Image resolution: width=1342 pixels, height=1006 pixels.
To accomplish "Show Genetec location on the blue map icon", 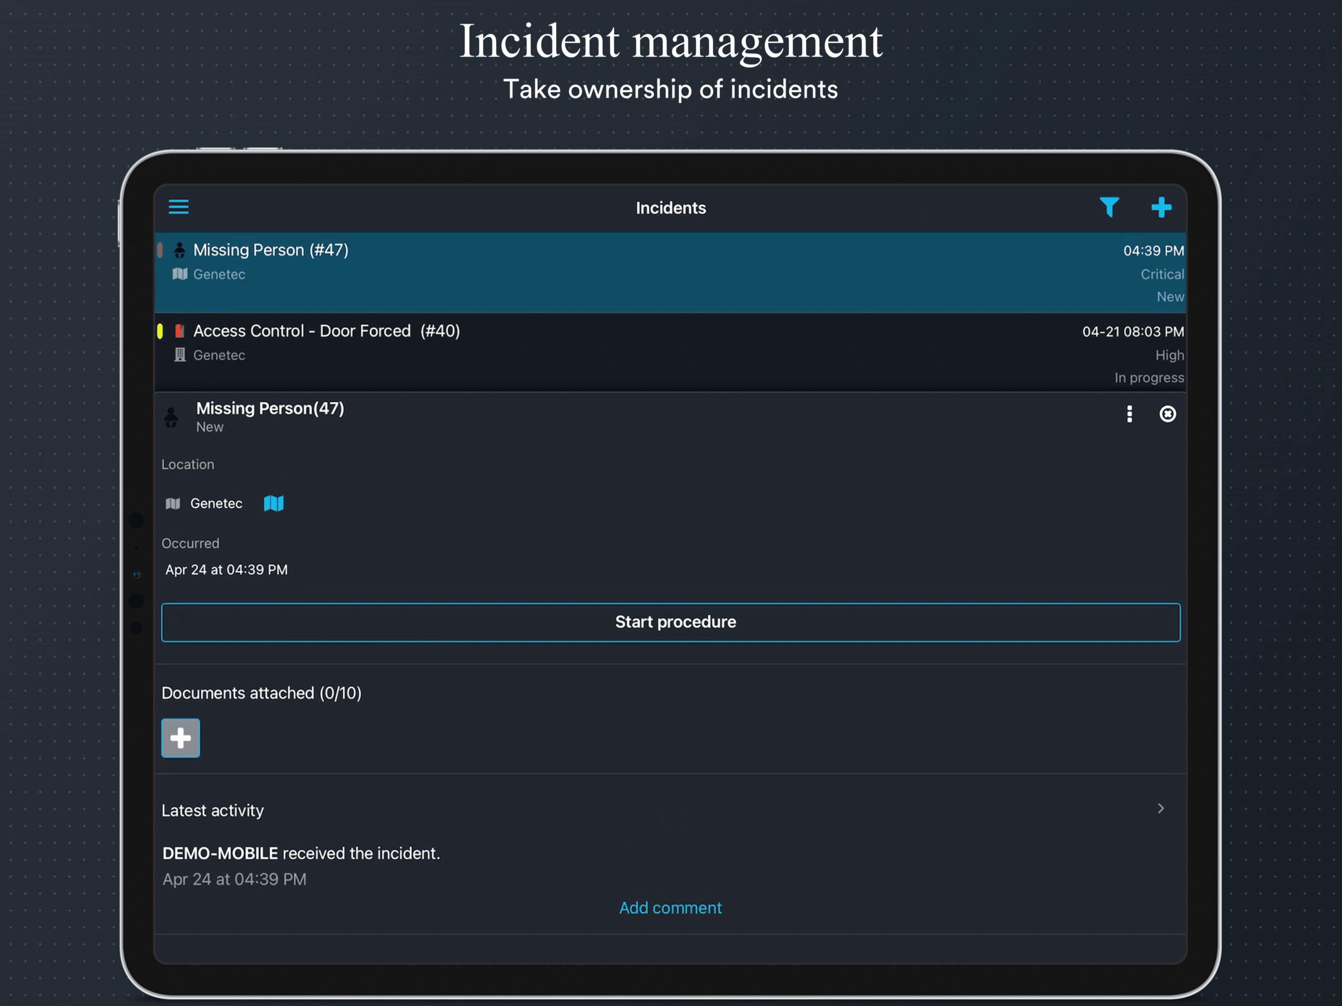I will 274,503.
